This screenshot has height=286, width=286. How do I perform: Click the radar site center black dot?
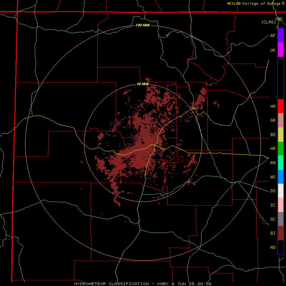pos(143,143)
